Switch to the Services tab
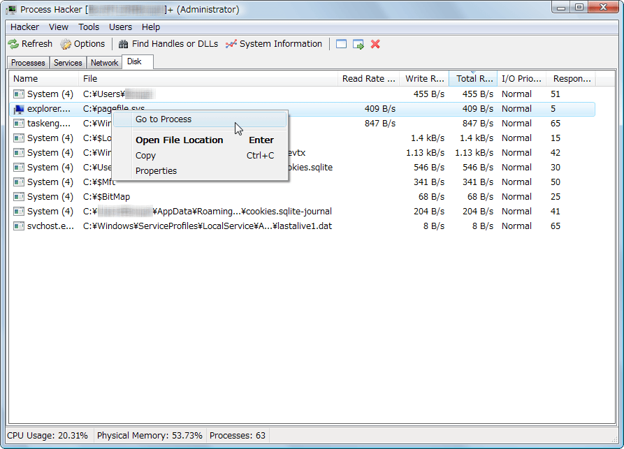The image size is (624, 449). pyautogui.click(x=68, y=63)
